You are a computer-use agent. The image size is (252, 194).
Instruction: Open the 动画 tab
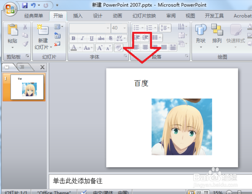click(117, 16)
